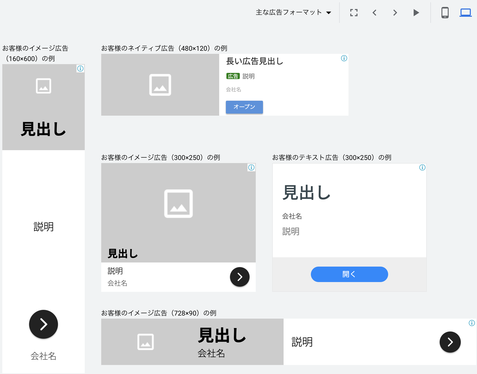Click info icon on 300×250 text ad

coord(422,167)
